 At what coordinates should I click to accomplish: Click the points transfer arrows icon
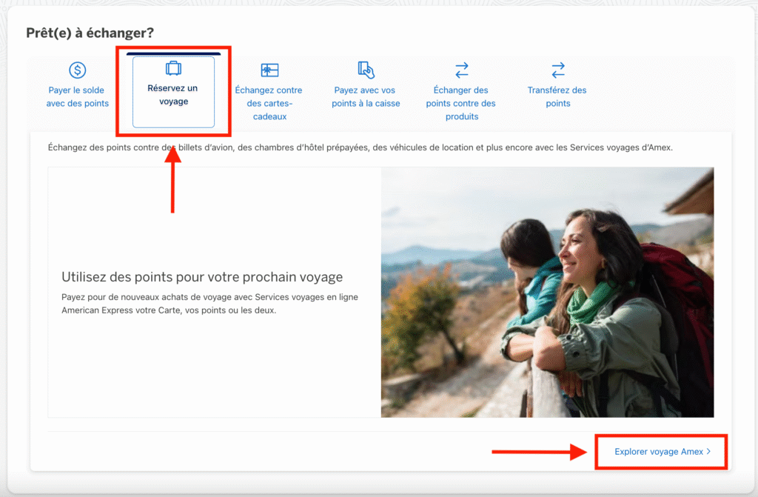click(x=557, y=68)
